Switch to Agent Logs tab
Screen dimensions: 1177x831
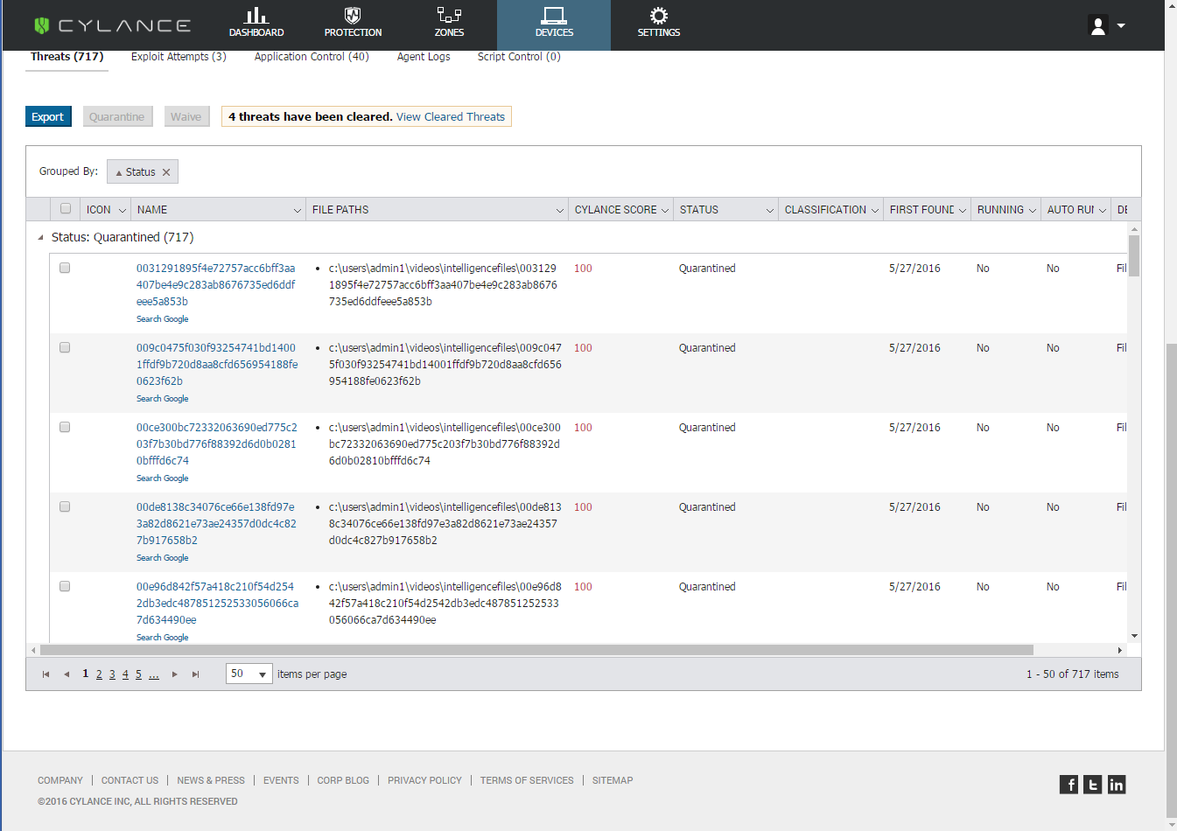tap(424, 57)
